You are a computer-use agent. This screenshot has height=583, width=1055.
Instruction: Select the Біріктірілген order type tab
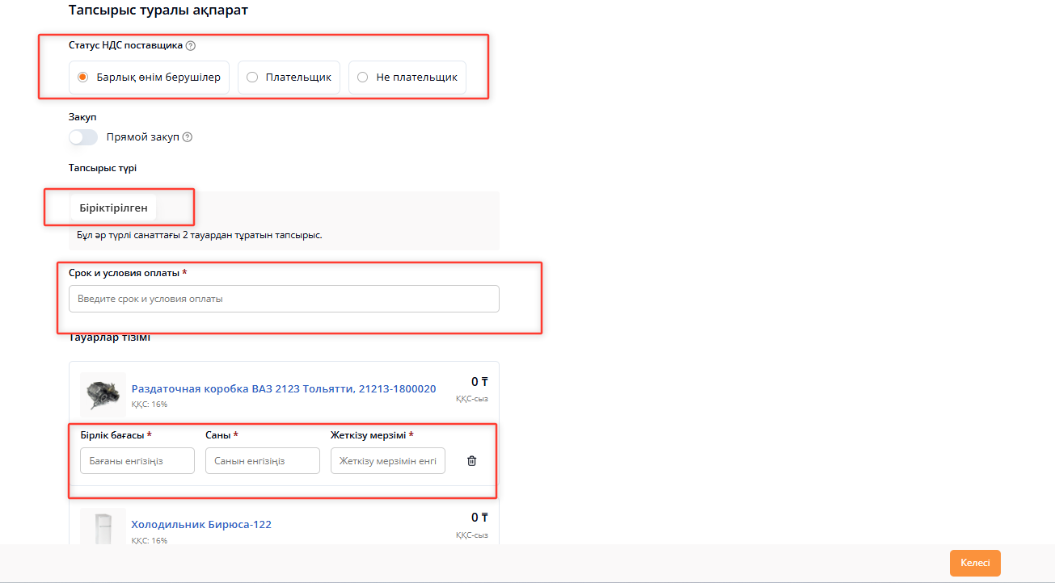[113, 208]
